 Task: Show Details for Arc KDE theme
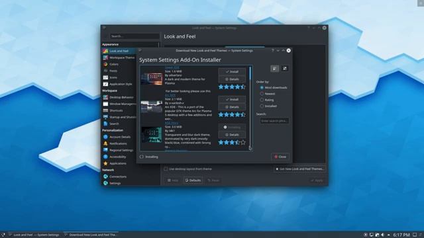pyautogui.click(x=232, y=107)
